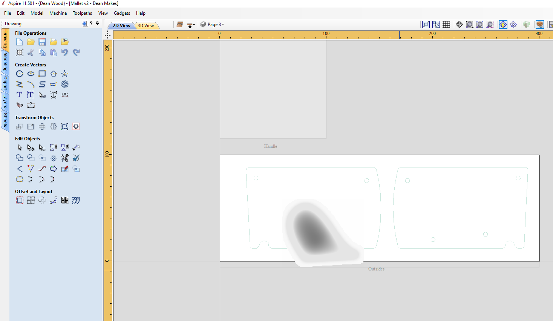Select the Draw Rectangle tool
This screenshot has width=553, height=321.
(x=42, y=74)
